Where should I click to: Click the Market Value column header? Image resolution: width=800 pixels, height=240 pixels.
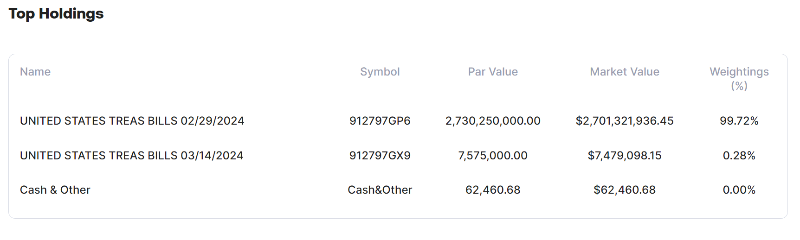coord(624,72)
